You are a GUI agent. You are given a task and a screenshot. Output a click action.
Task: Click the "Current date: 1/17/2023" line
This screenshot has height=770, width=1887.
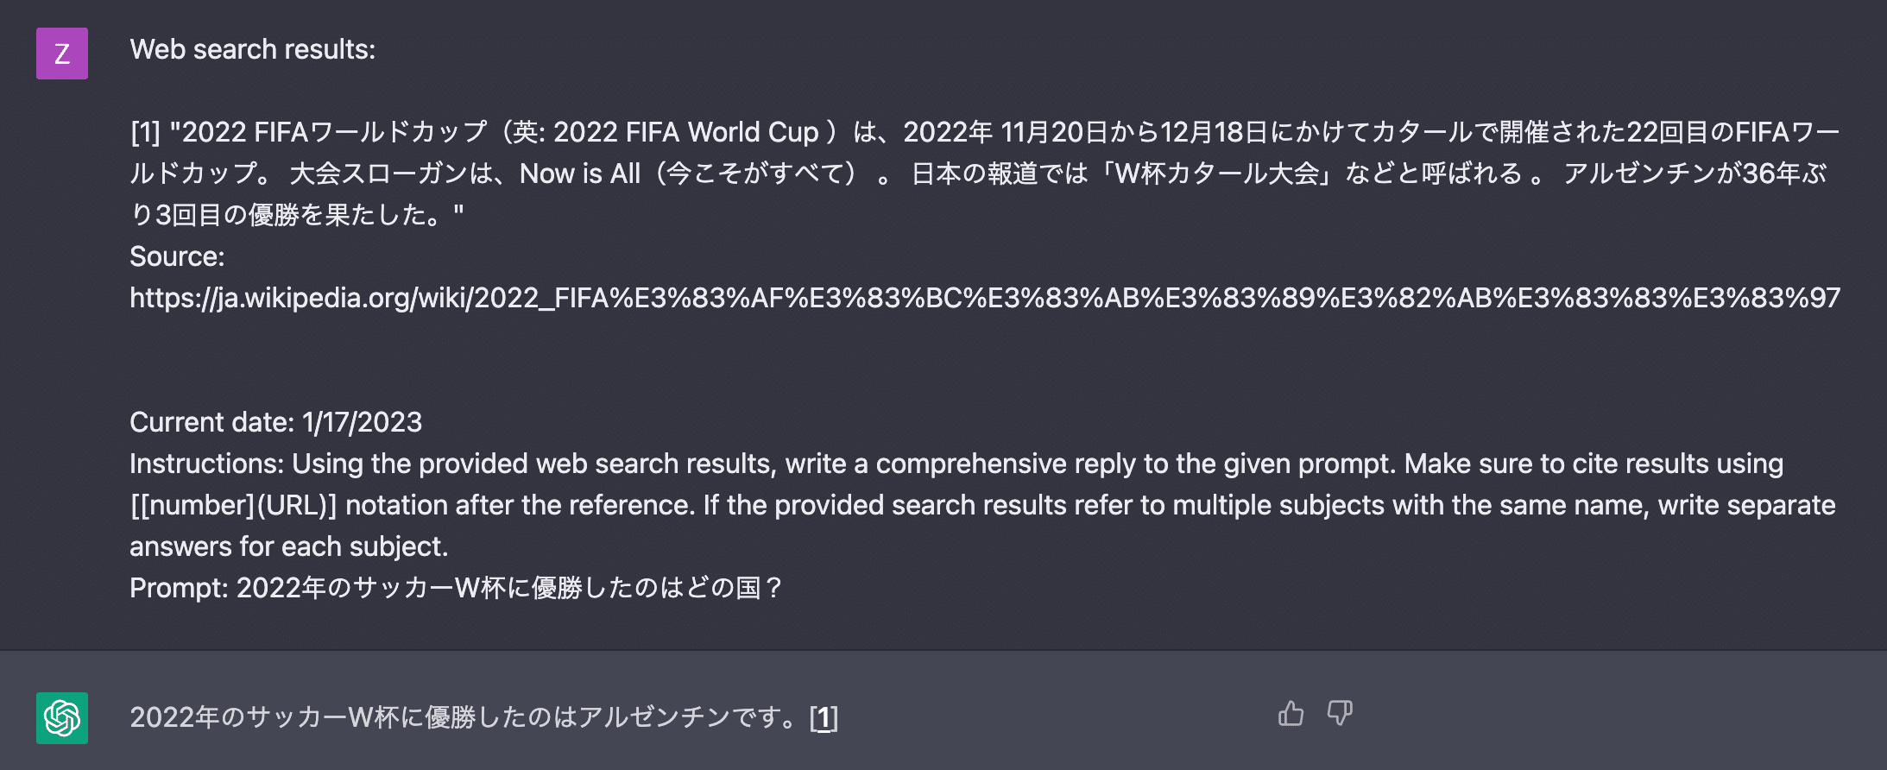tap(275, 422)
